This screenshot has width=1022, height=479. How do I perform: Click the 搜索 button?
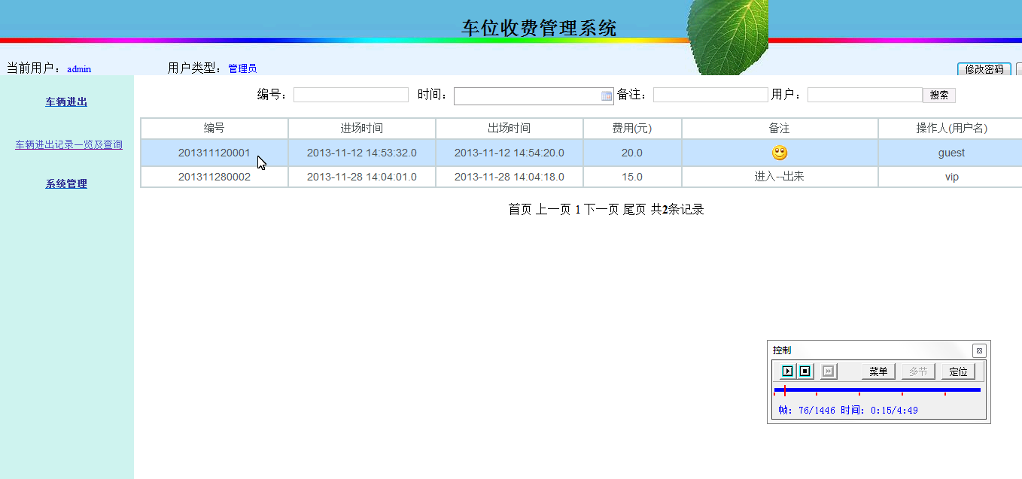pos(939,95)
